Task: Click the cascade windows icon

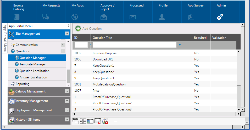Action: point(76,121)
